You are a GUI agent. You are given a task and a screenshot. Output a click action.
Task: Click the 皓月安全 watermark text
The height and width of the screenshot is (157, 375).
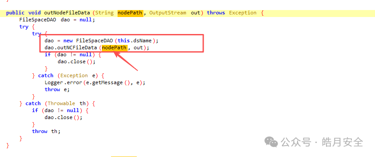pyautogui.click(x=342, y=143)
